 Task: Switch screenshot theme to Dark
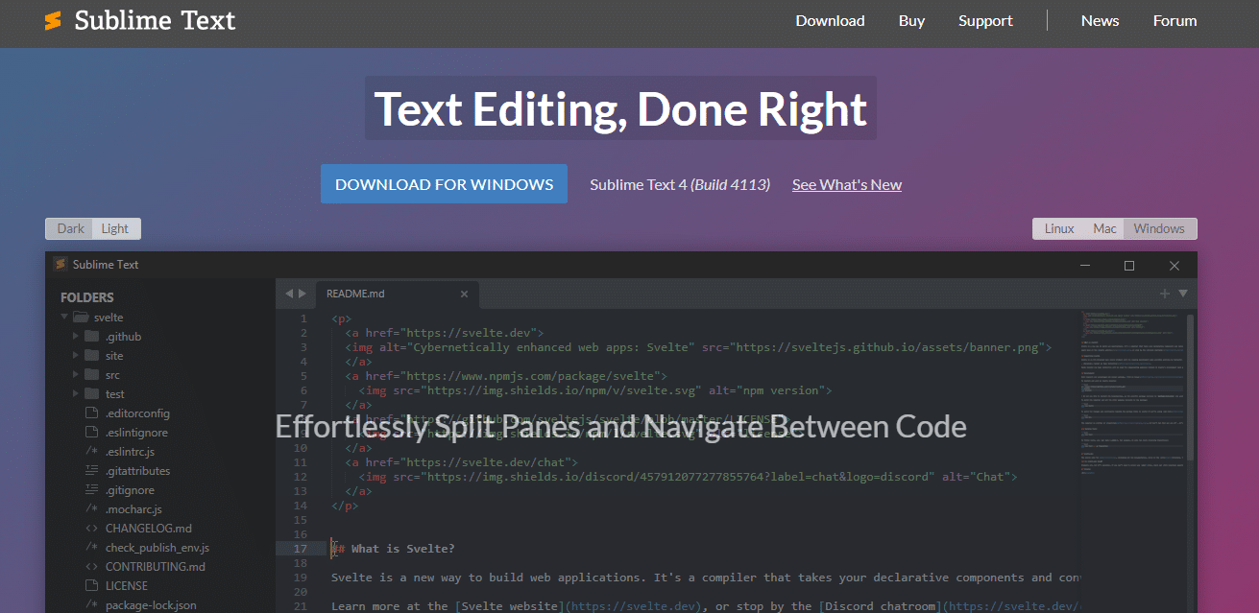click(70, 228)
